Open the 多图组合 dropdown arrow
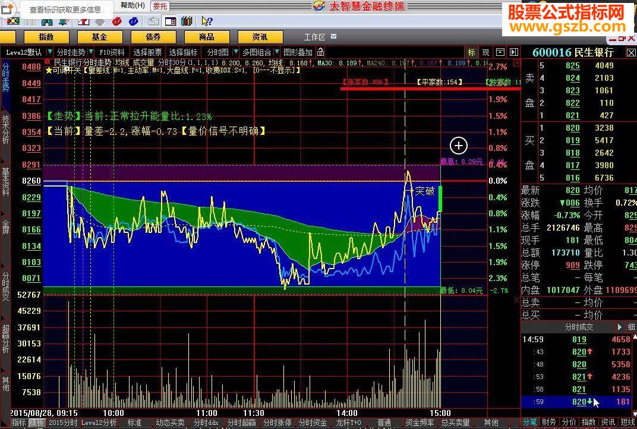The image size is (637, 429). (x=277, y=52)
